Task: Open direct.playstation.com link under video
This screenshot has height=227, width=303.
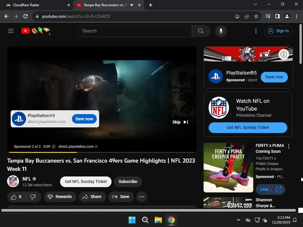Action: (x=78, y=147)
